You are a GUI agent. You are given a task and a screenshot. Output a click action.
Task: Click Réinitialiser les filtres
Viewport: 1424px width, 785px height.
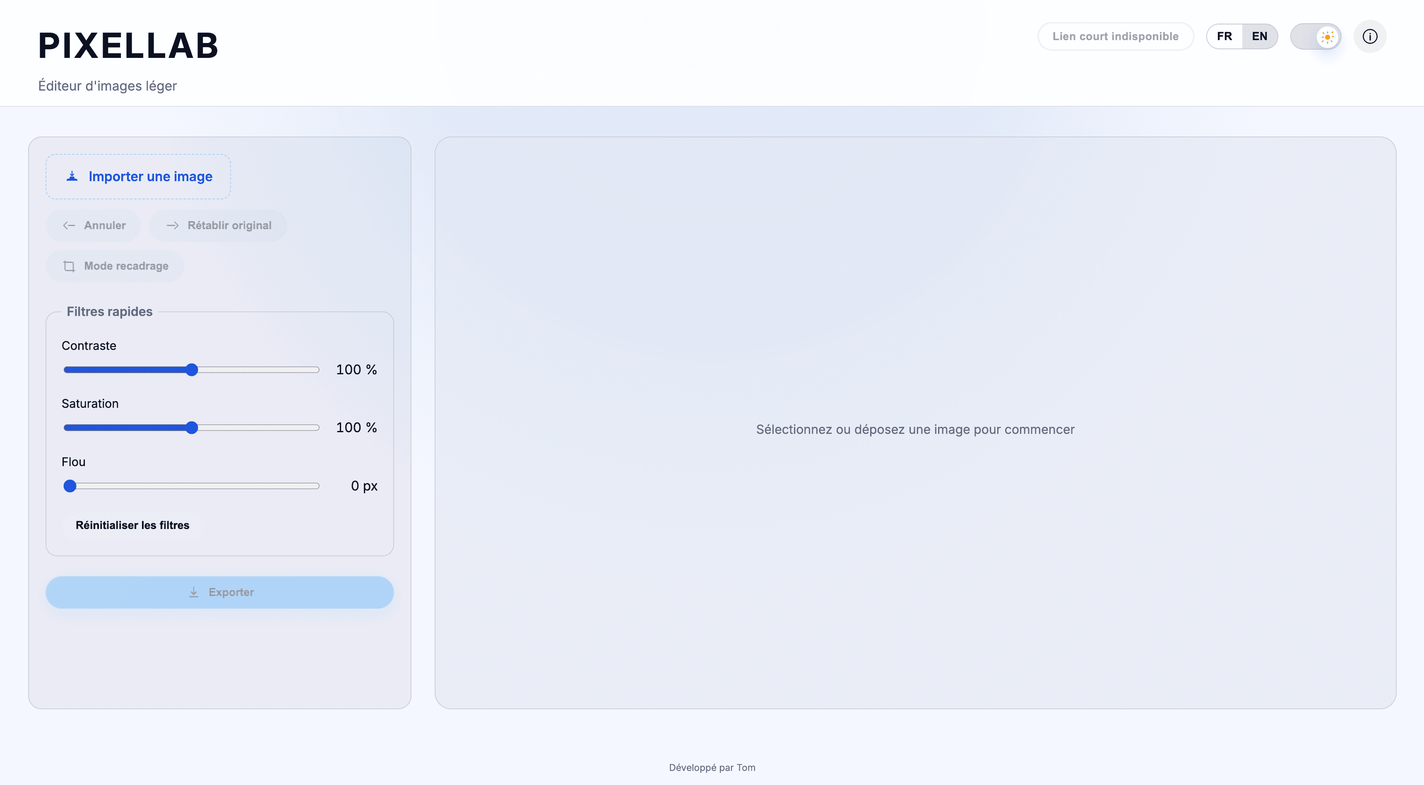132,525
